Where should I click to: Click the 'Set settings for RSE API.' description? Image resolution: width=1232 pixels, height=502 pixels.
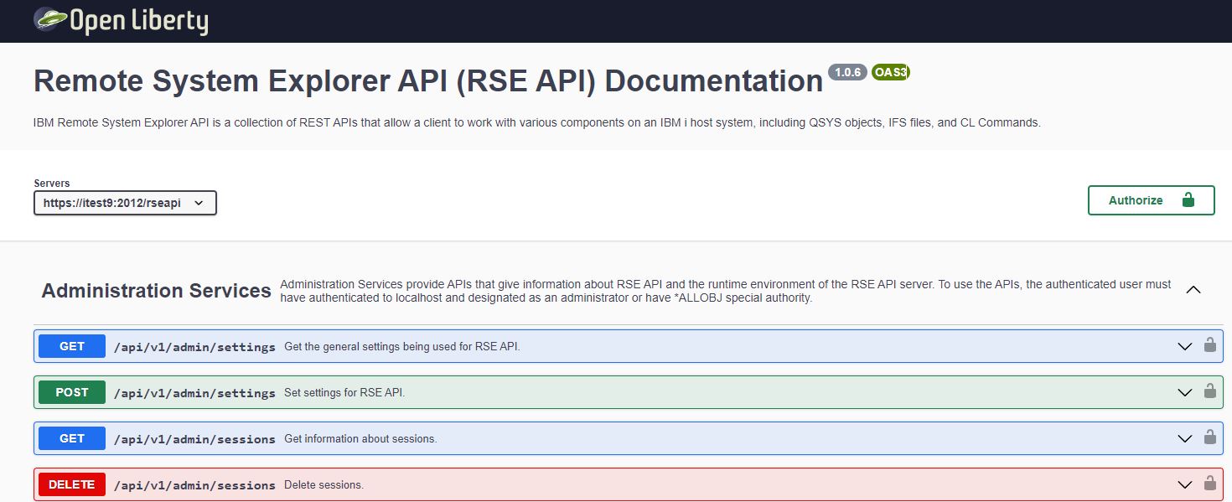(x=344, y=392)
